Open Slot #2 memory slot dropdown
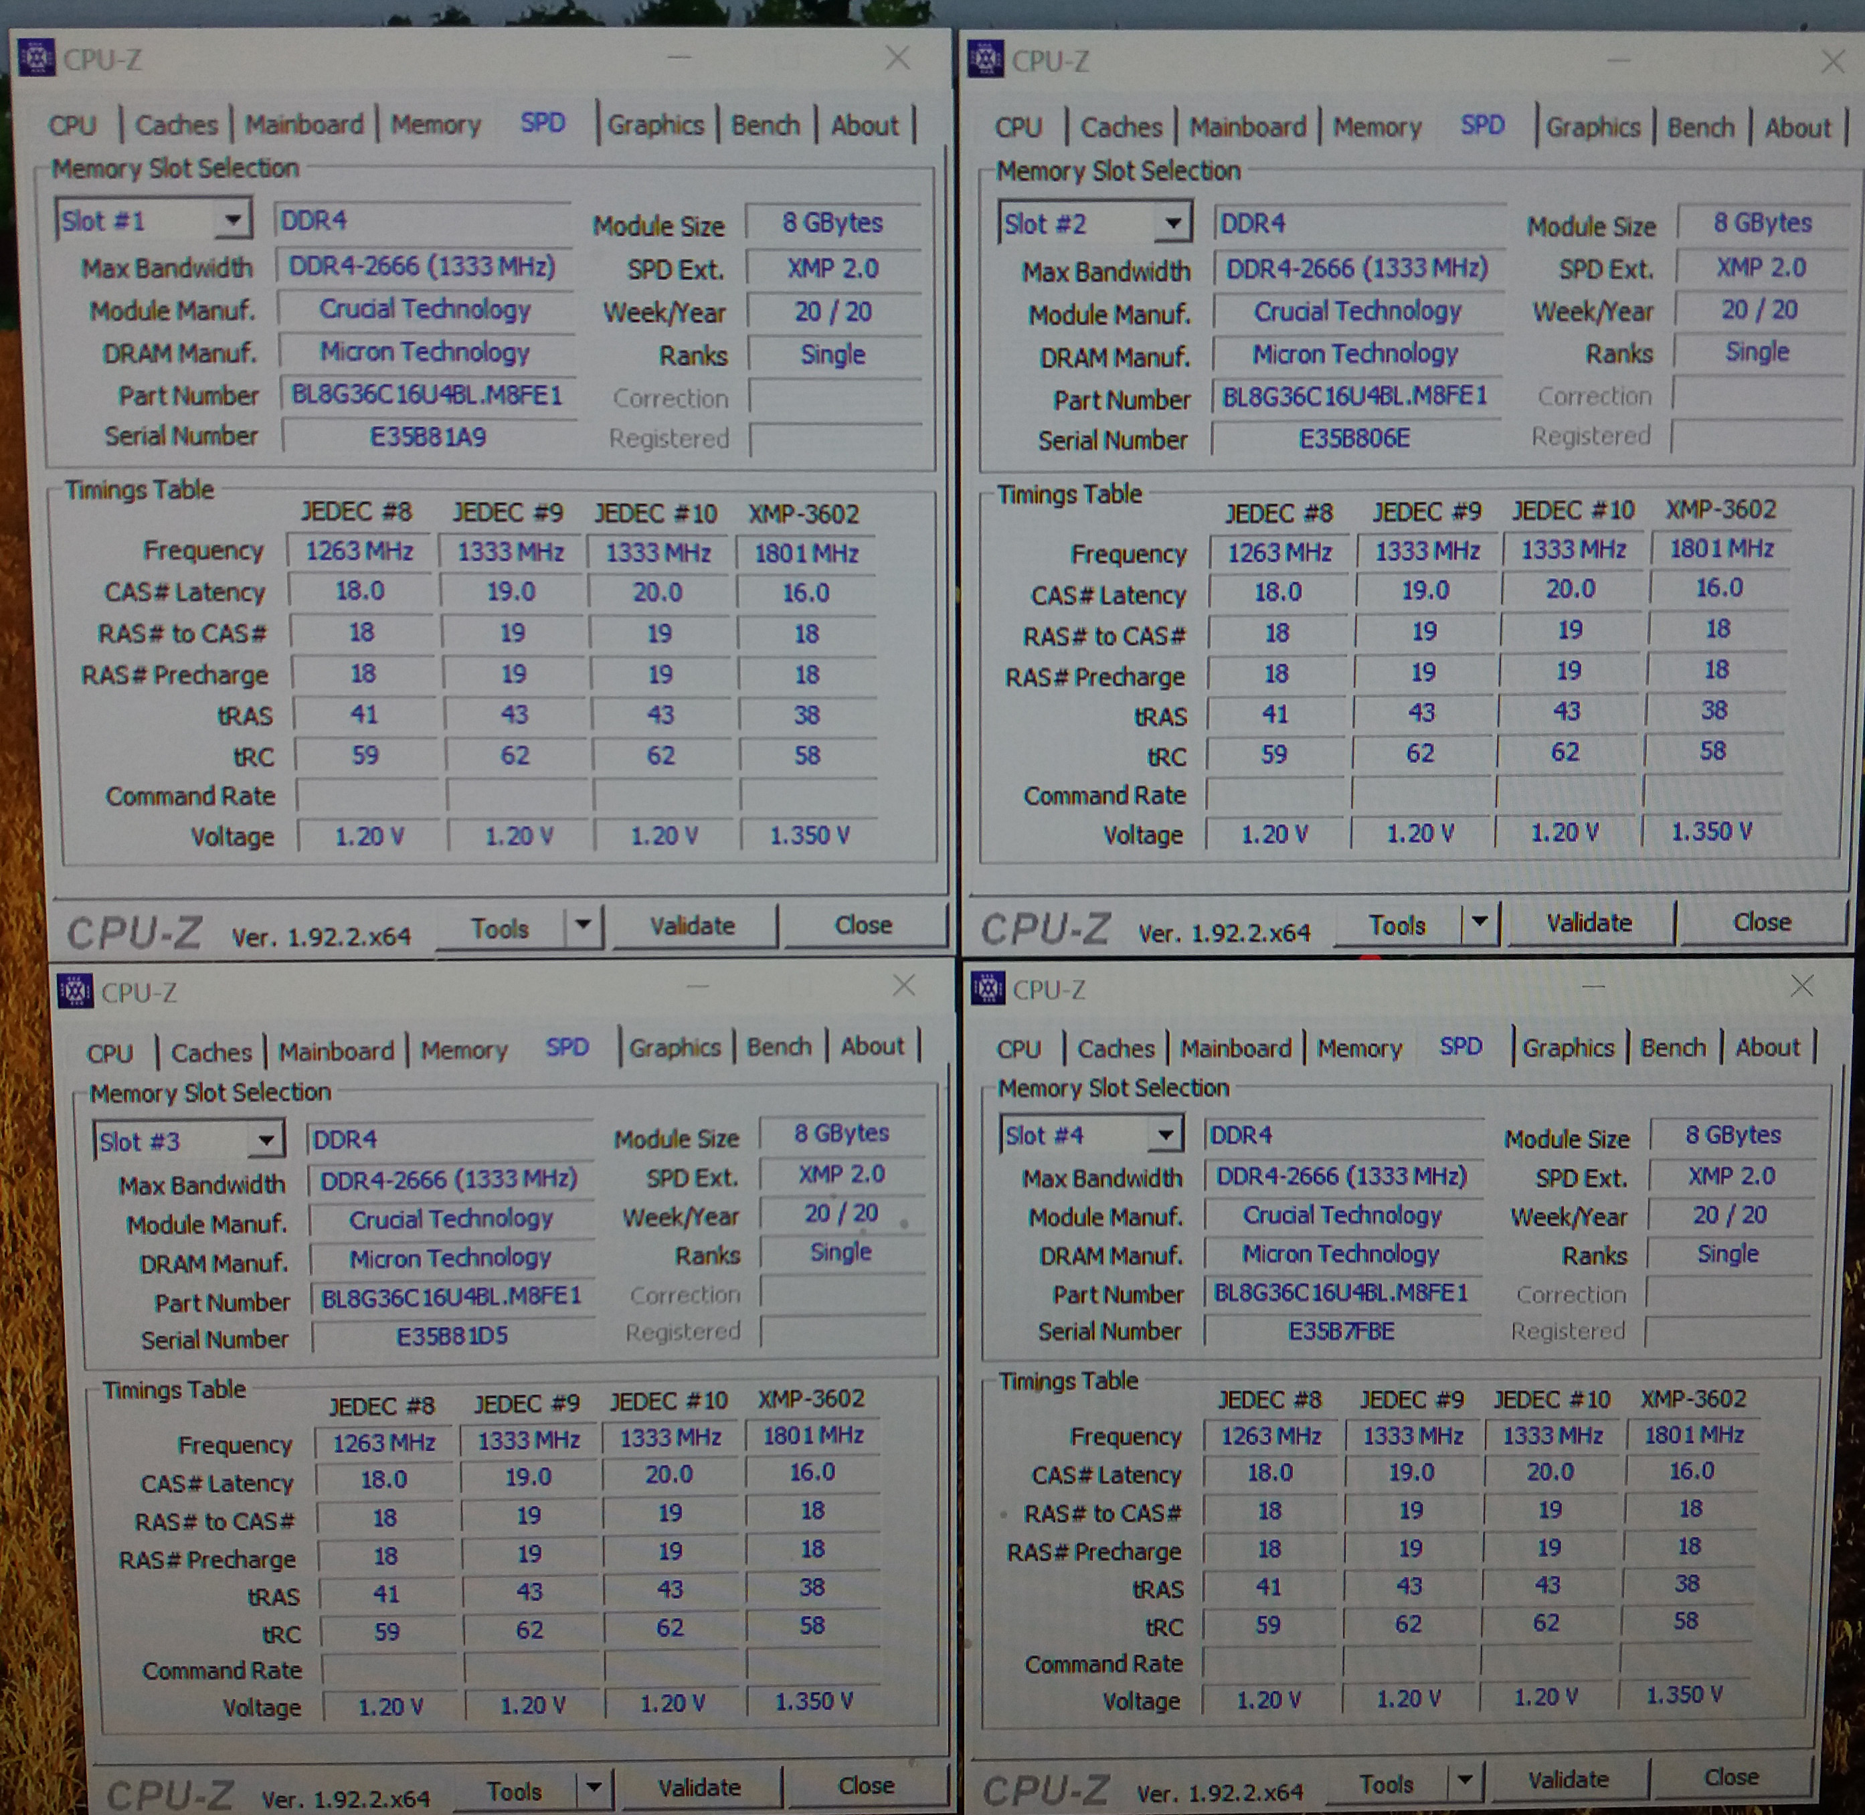The width and height of the screenshot is (1865, 1815). [1173, 224]
